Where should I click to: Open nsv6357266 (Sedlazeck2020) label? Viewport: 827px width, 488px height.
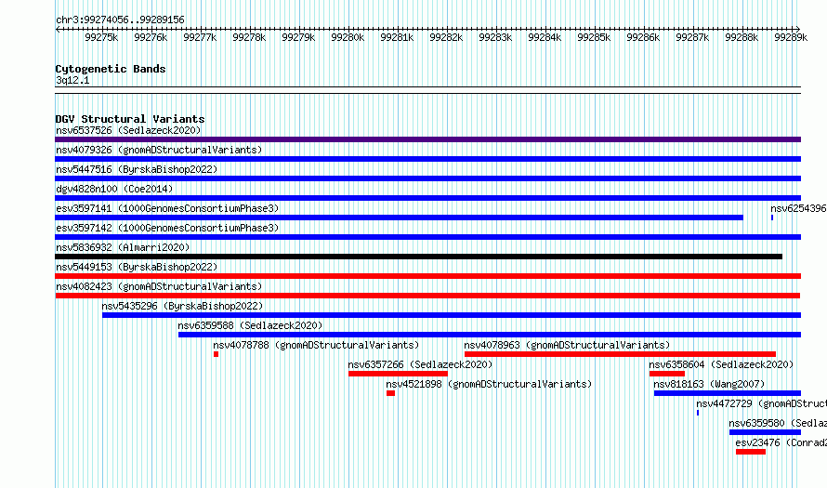(420, 364)
